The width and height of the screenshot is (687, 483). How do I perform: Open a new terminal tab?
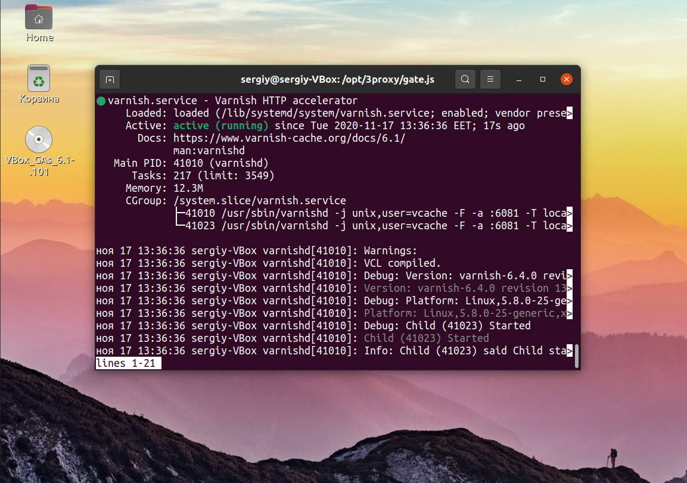(110, 79)
